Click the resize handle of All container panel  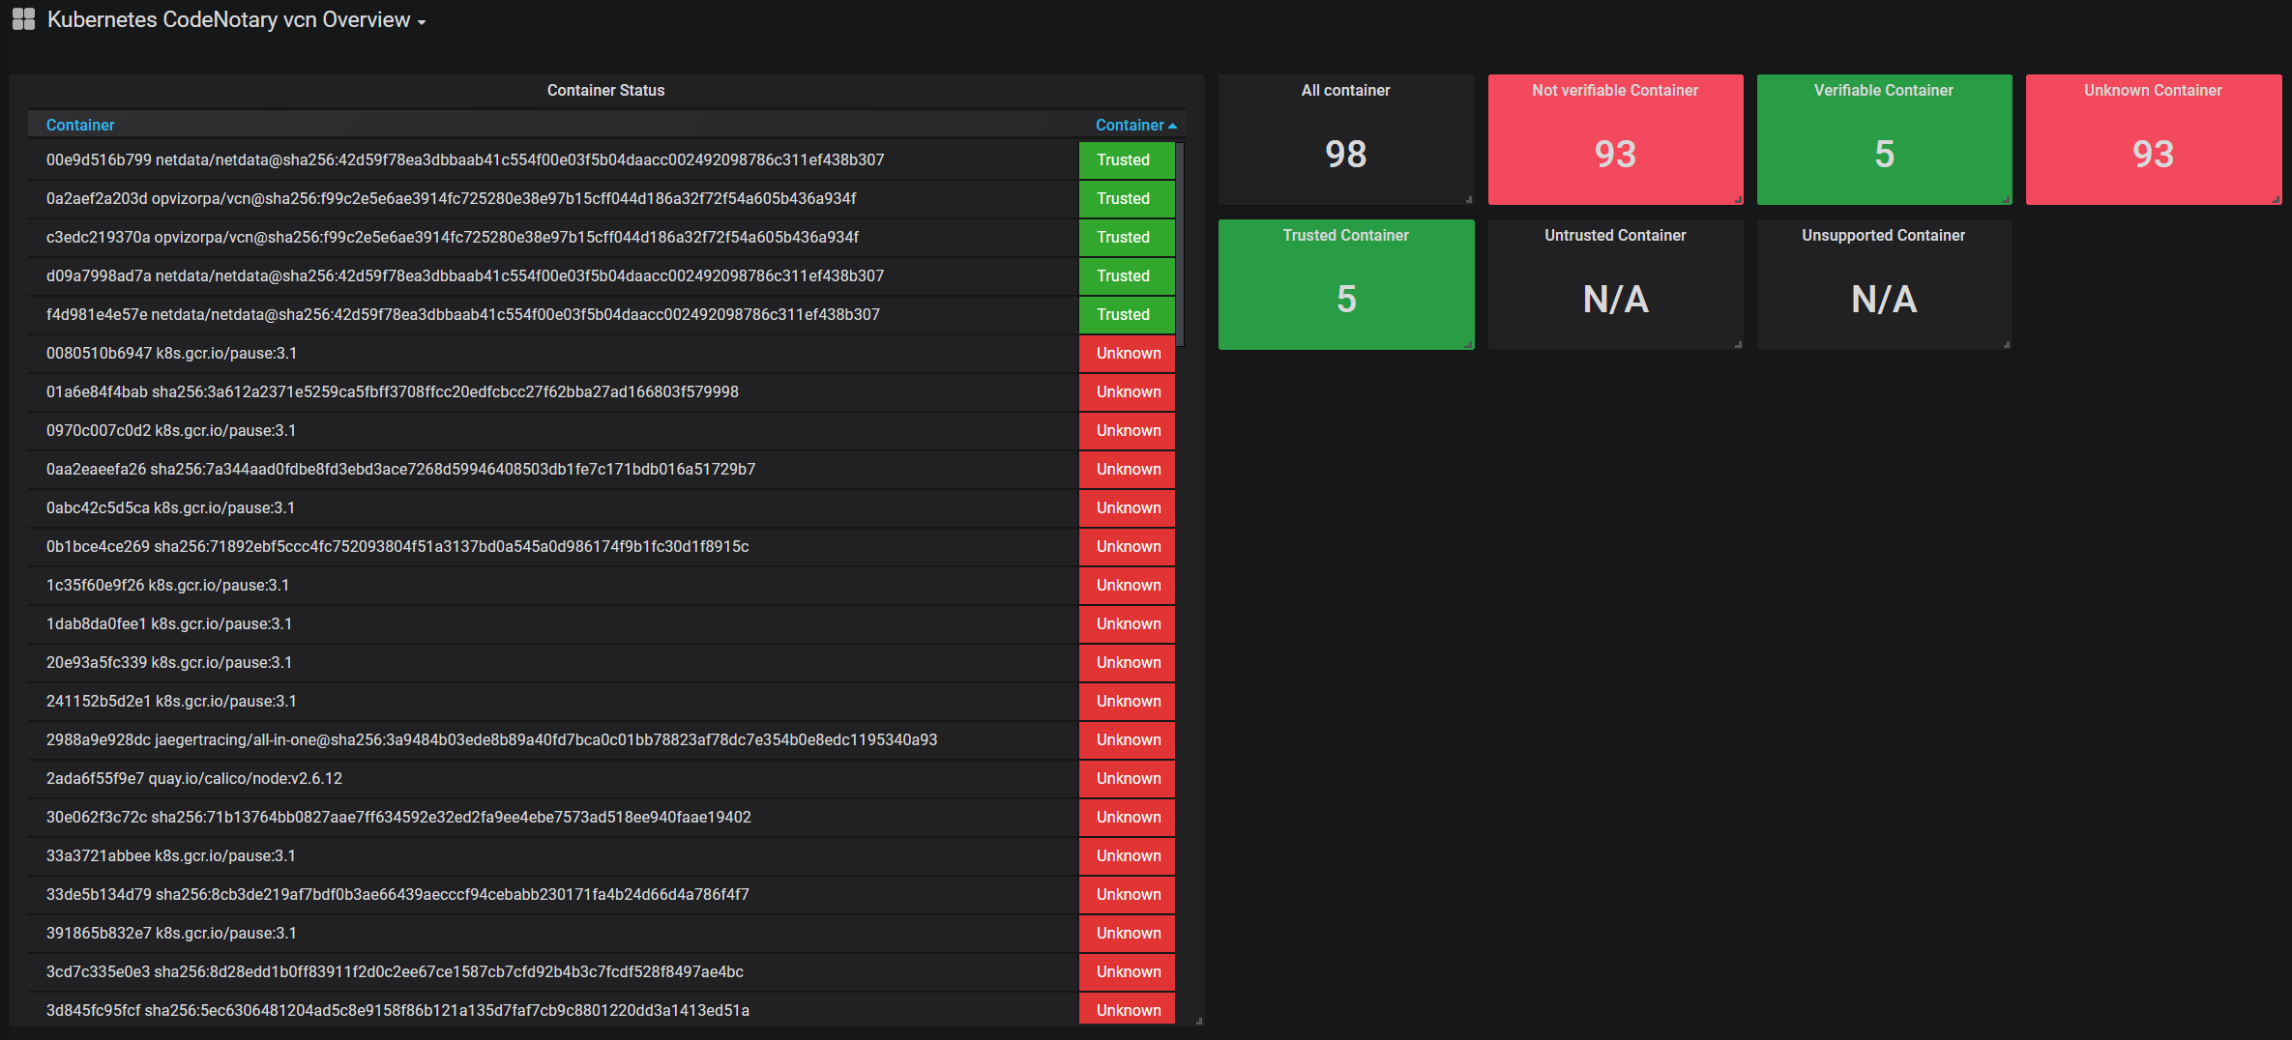tap(1469, 200)
